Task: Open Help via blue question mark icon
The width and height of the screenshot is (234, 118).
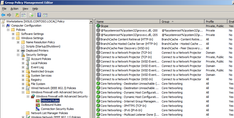Action: (x=39, y=15)
